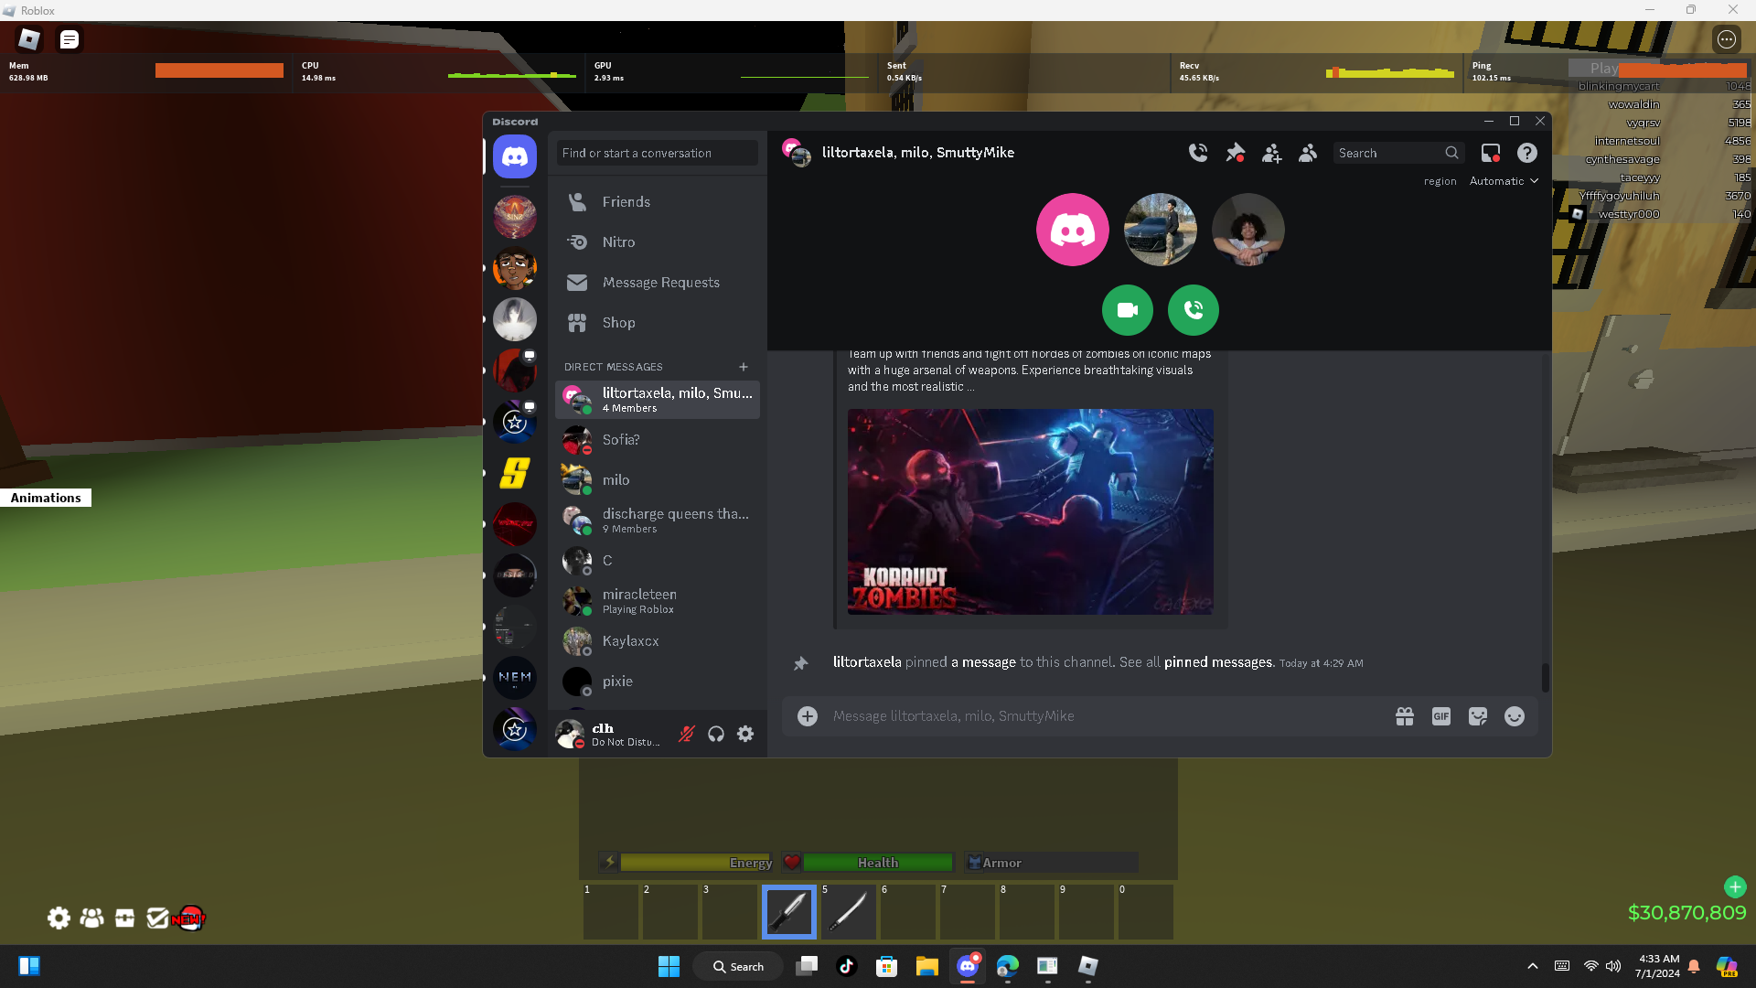Unmute microphone in Discord user panel
The height and width of the screenshot is (988, 1756).
coord(687,734)
